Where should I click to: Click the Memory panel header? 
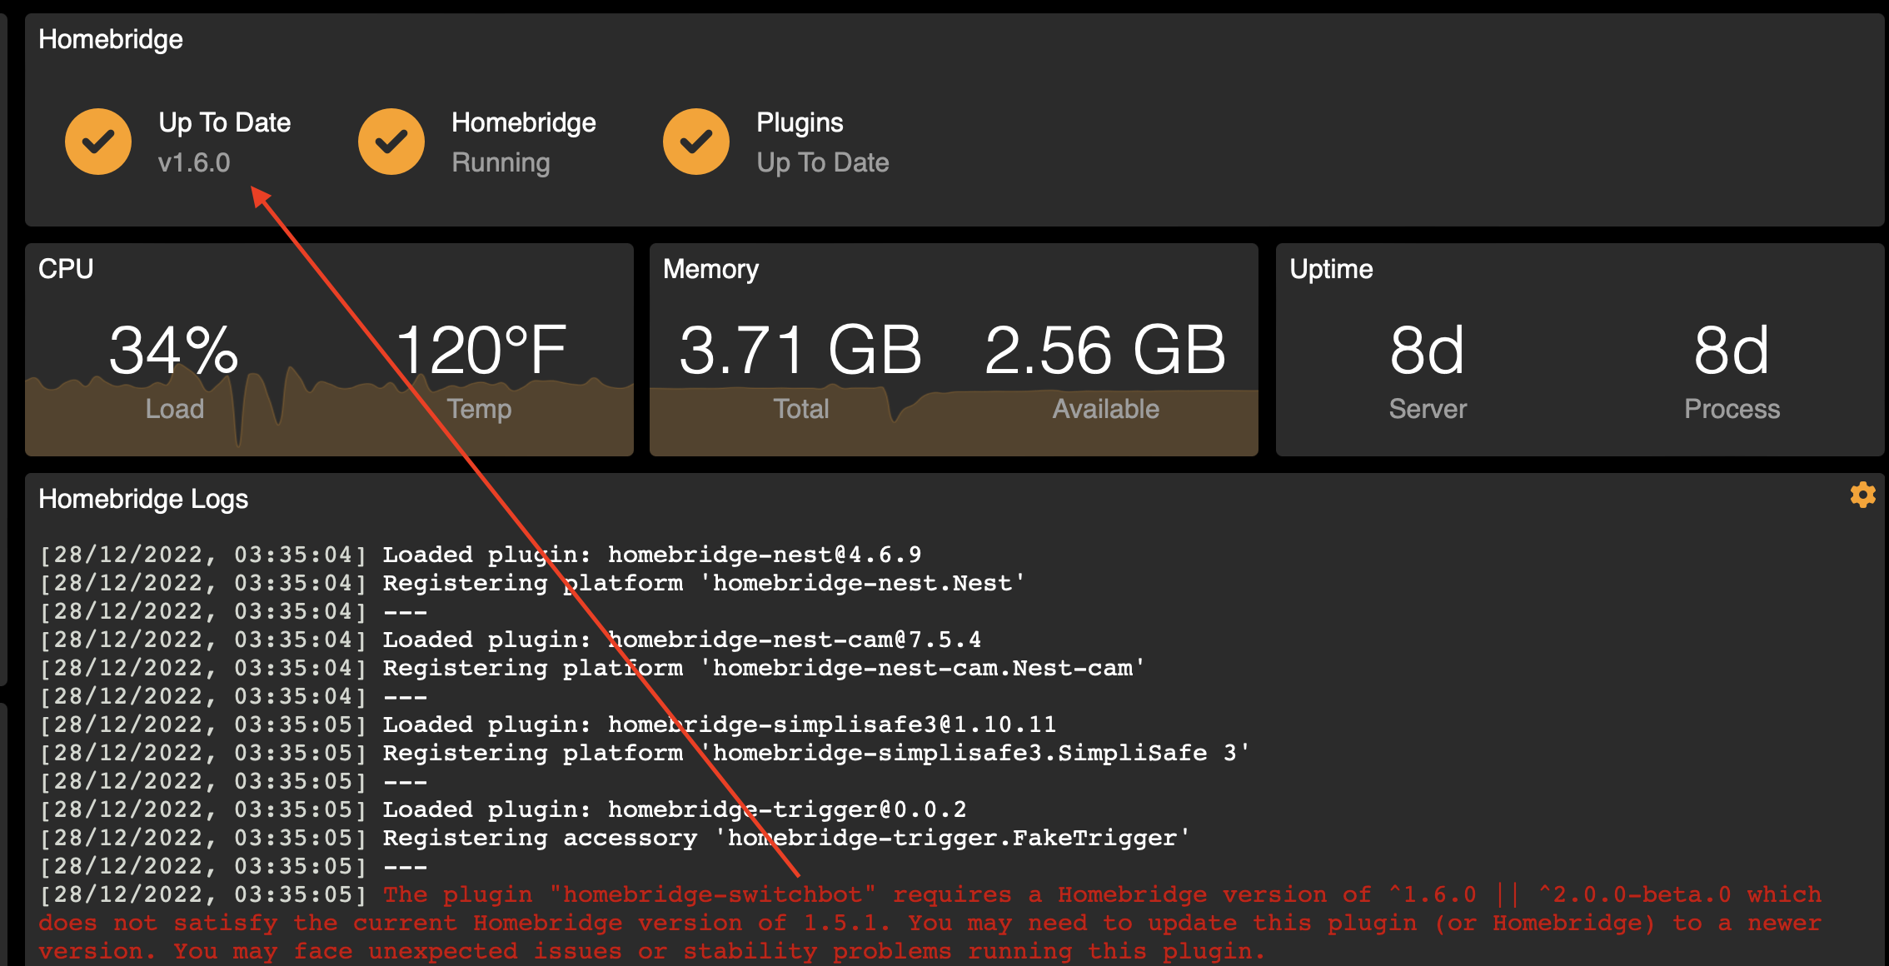[711, 268]
